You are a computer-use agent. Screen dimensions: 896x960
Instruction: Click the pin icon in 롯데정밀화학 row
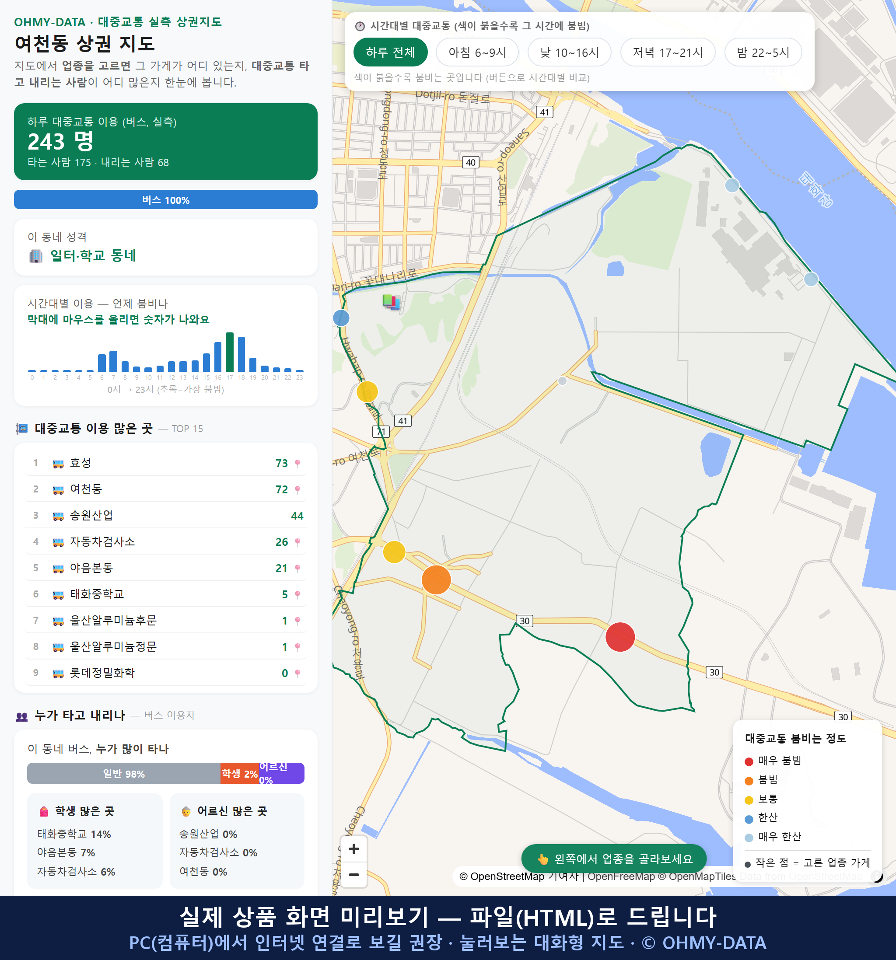[297, 673]
